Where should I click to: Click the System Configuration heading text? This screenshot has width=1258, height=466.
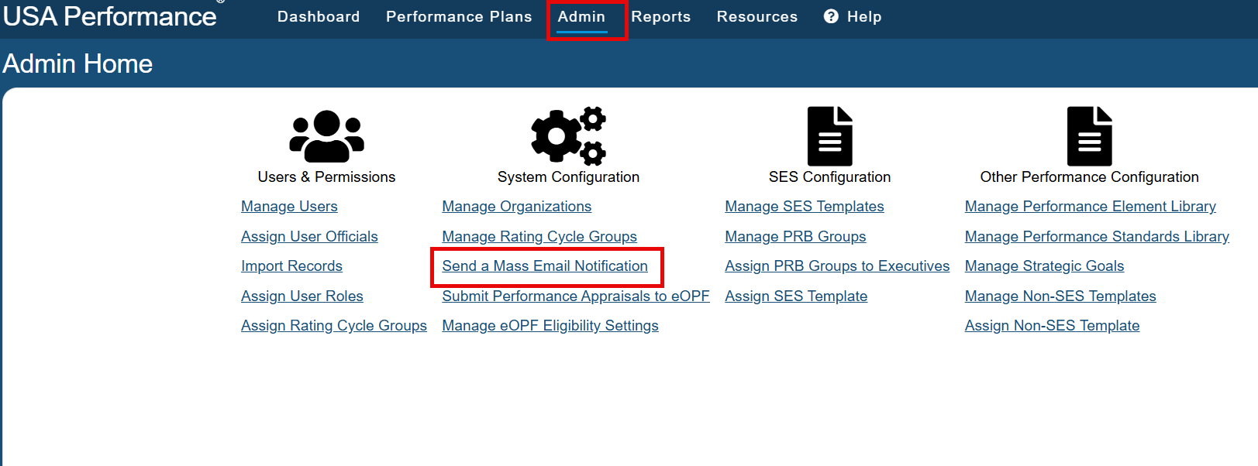[x=568, y=177]
